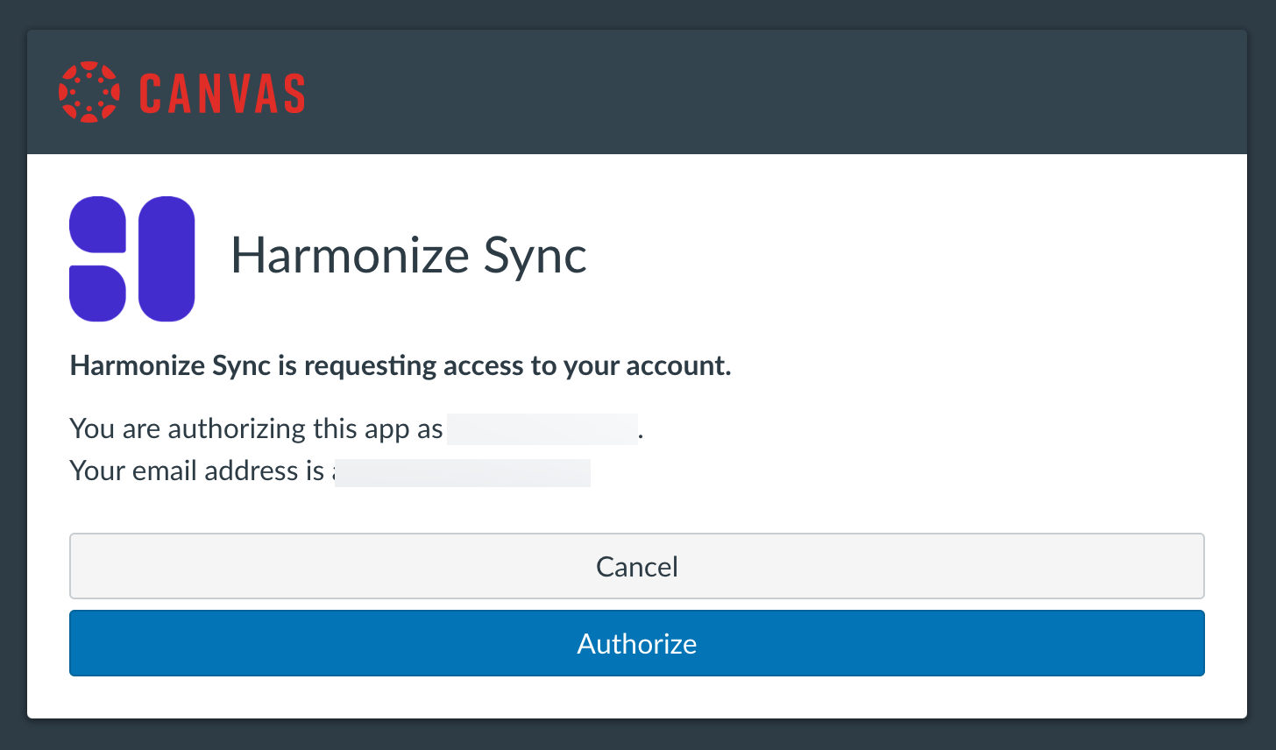Click the white space below the Authorize button

(x=637, y=697)
